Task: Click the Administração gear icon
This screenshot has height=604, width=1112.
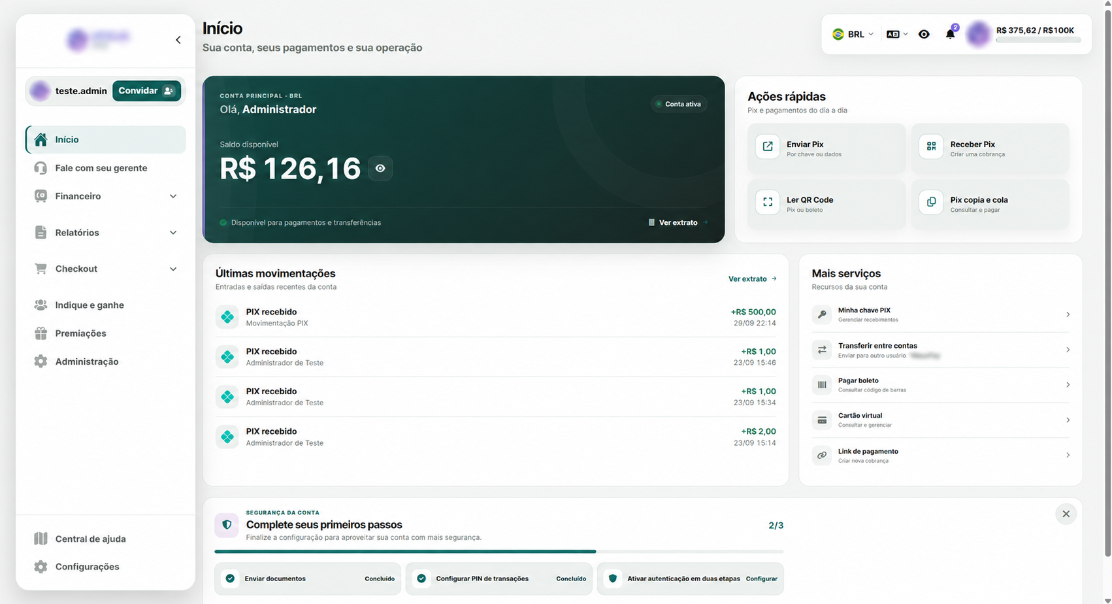Action: point(41,361)
